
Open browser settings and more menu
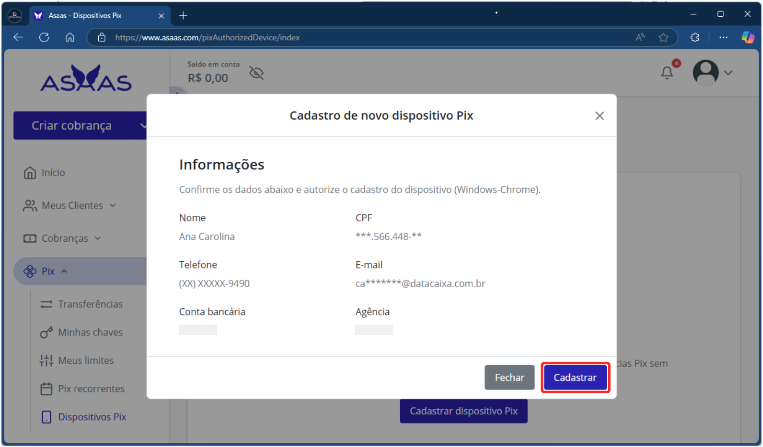point(723,37)
